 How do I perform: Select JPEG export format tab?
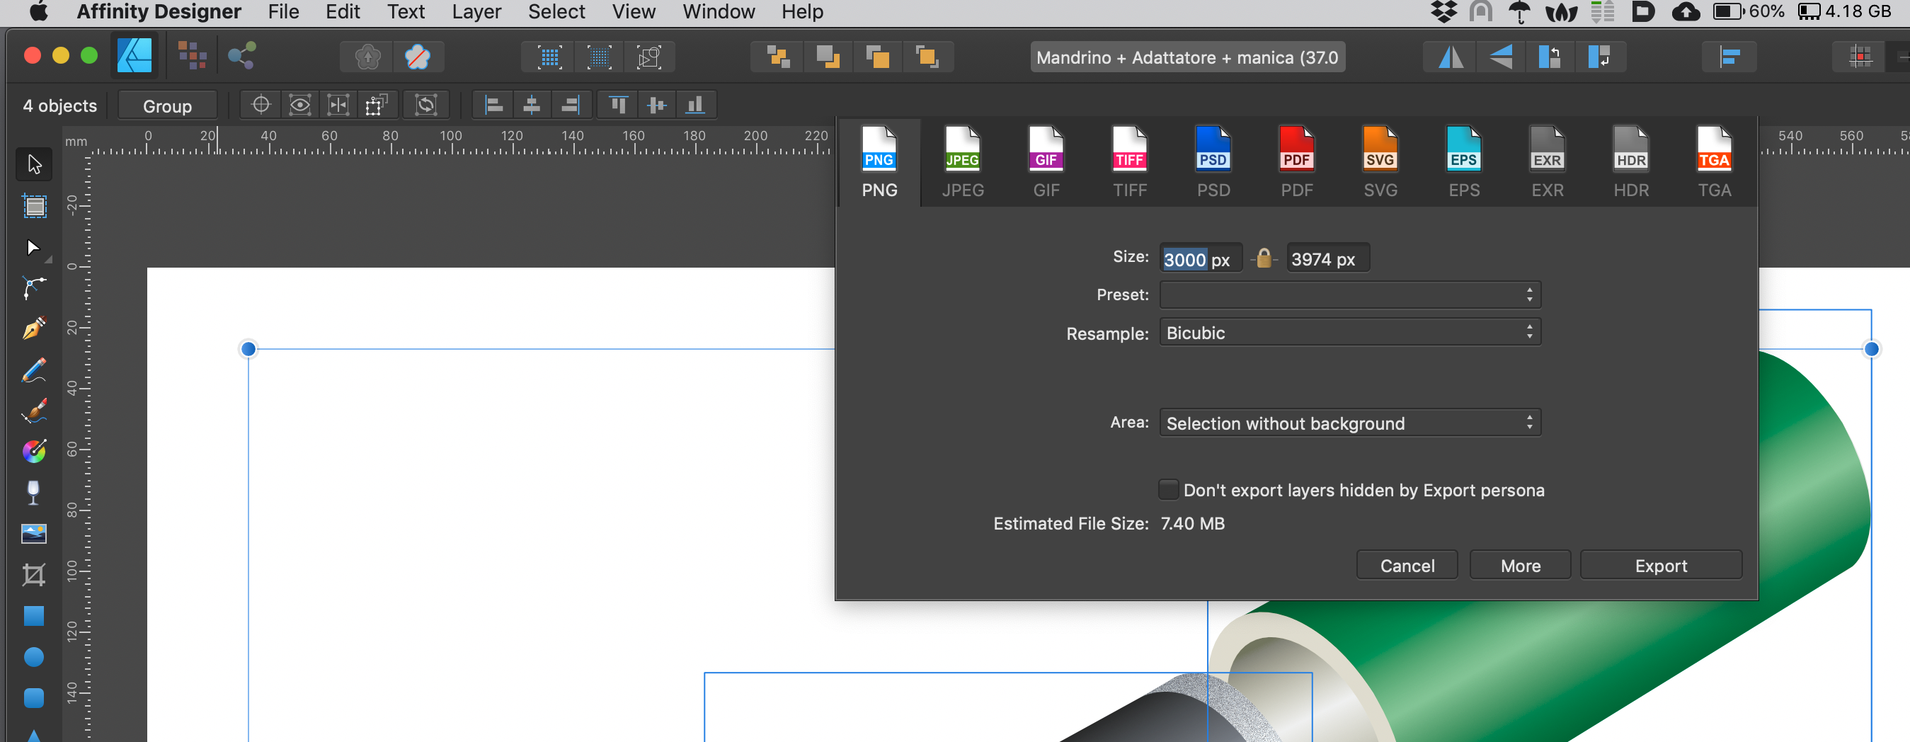[x=962, y=163]
